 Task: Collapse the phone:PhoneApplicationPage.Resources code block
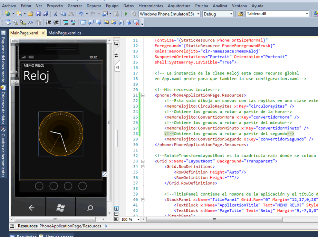[143, 95]
